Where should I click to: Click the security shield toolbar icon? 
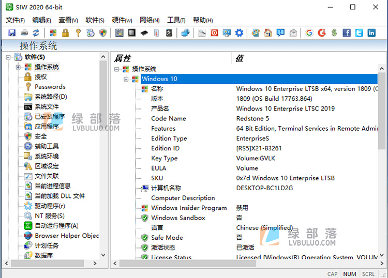(103, 33)
